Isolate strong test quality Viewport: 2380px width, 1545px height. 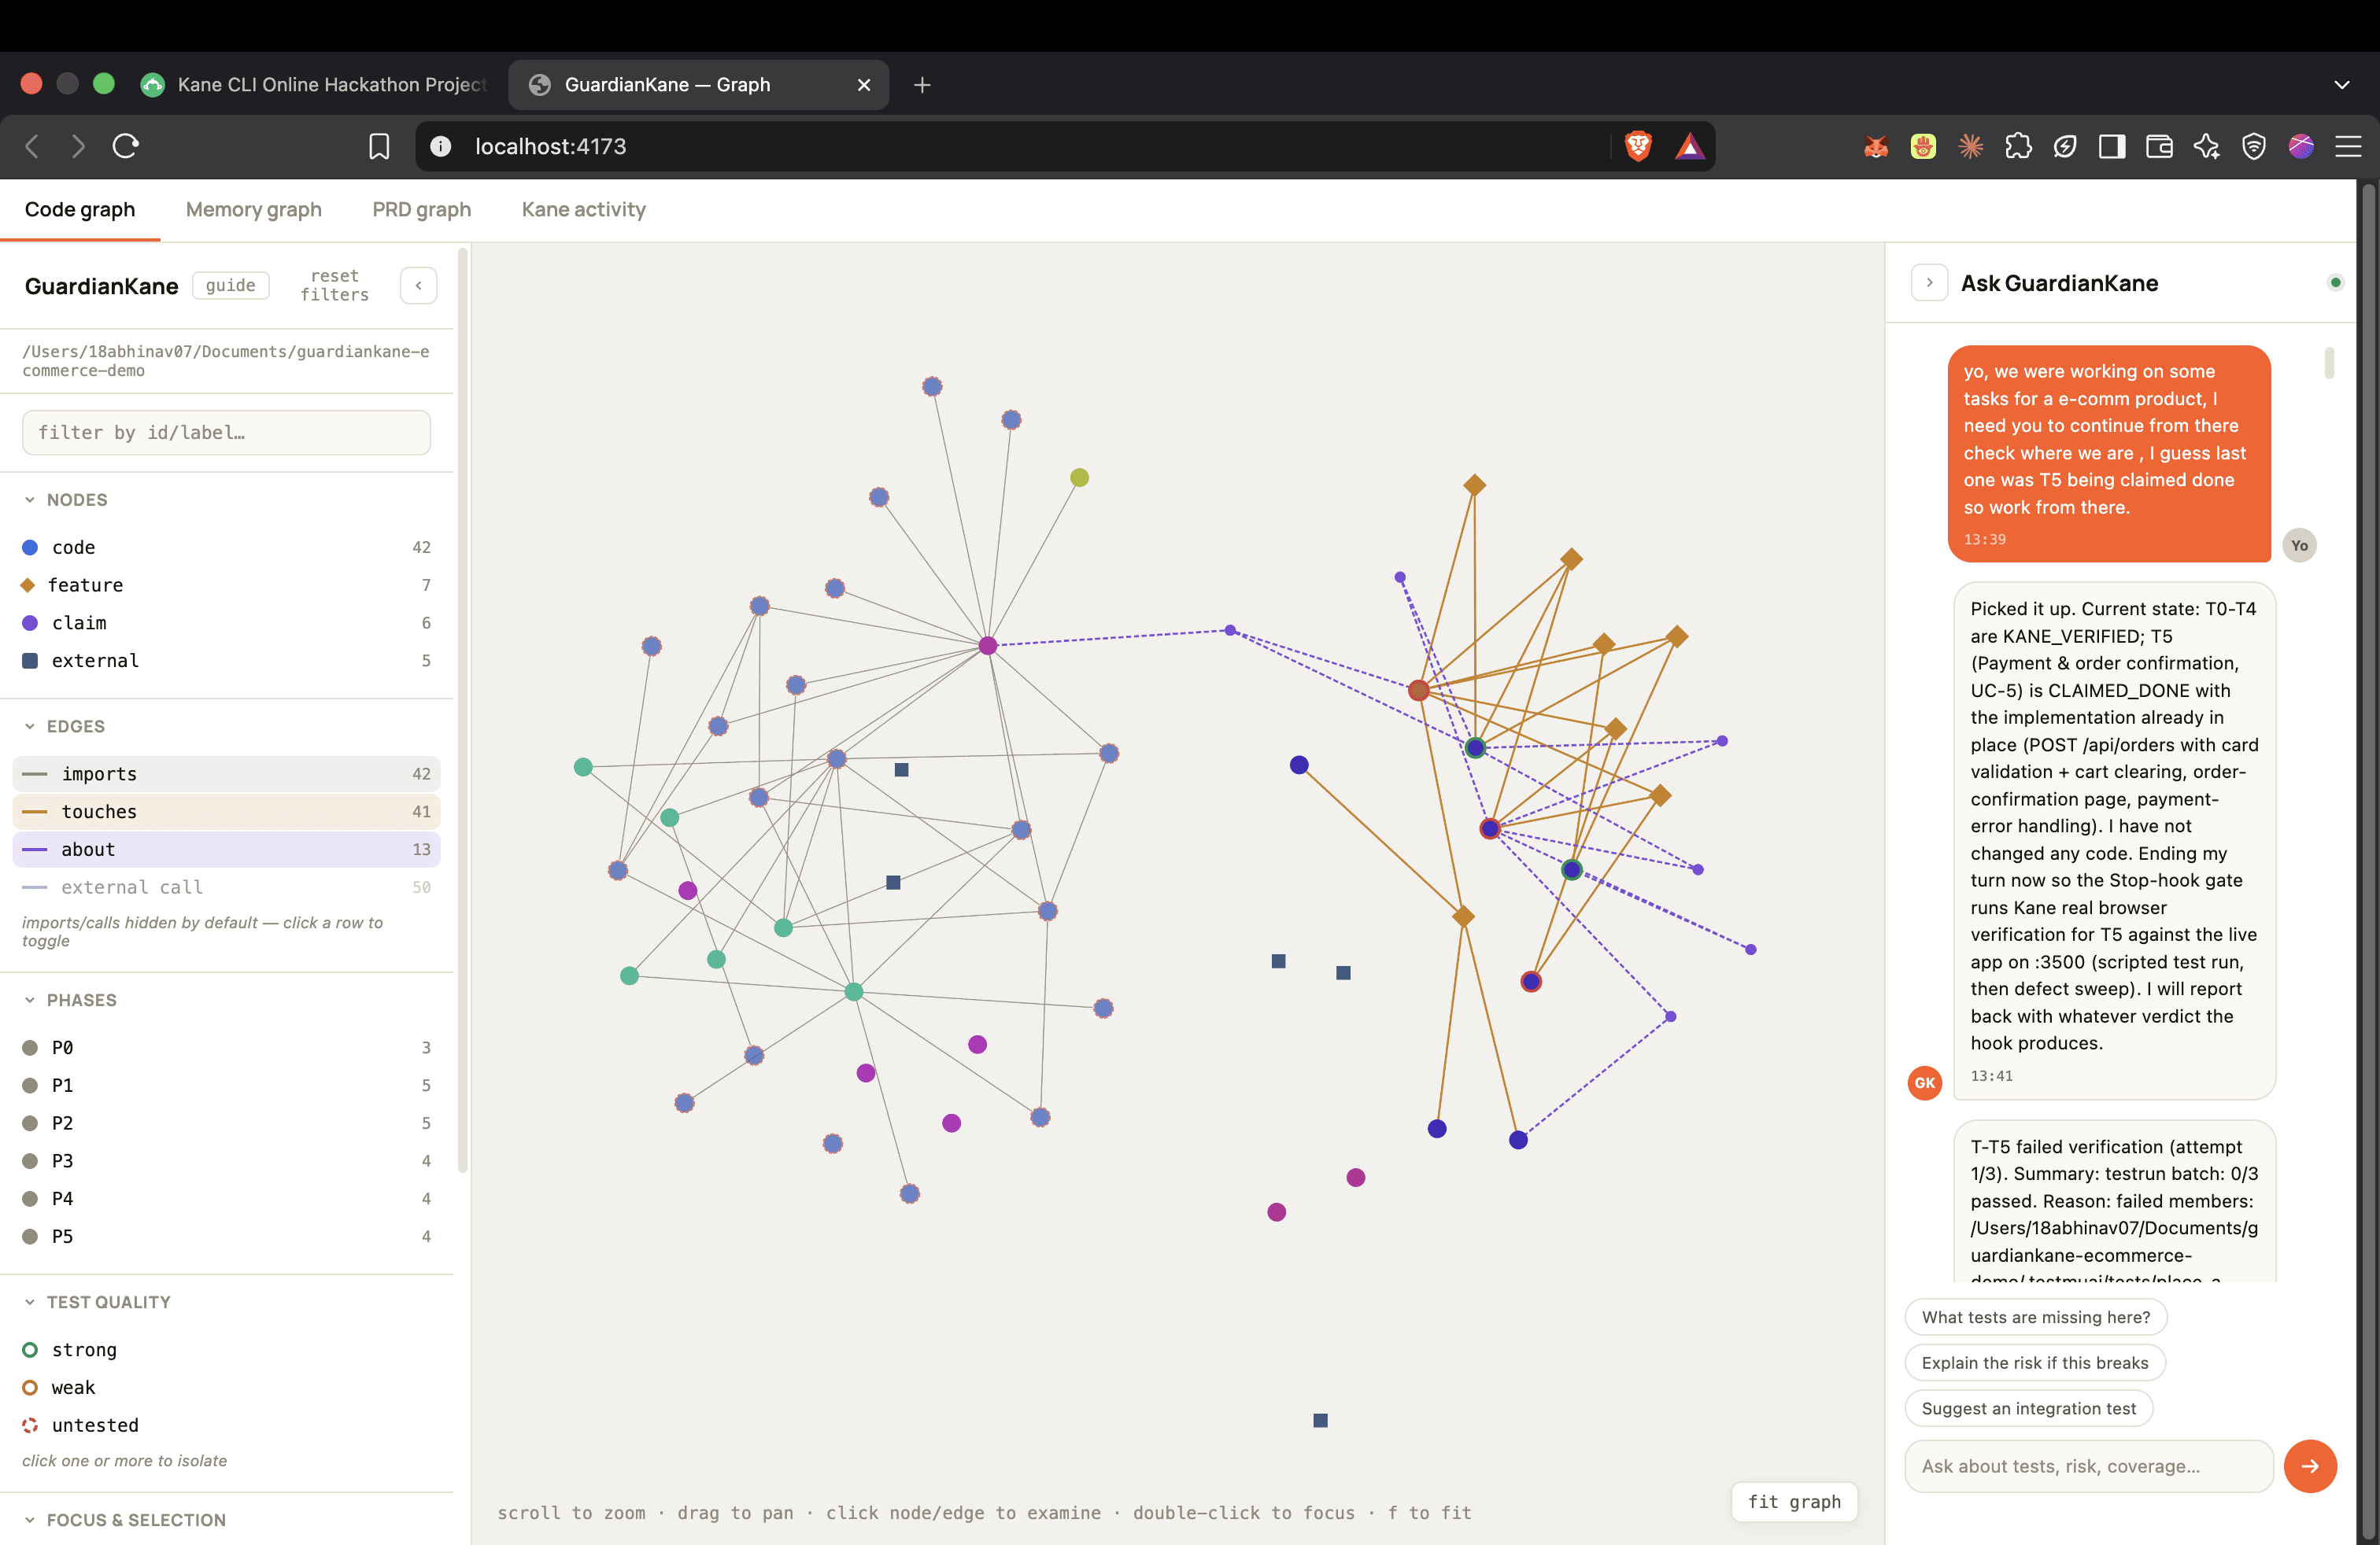click(x=226, y=1350)
